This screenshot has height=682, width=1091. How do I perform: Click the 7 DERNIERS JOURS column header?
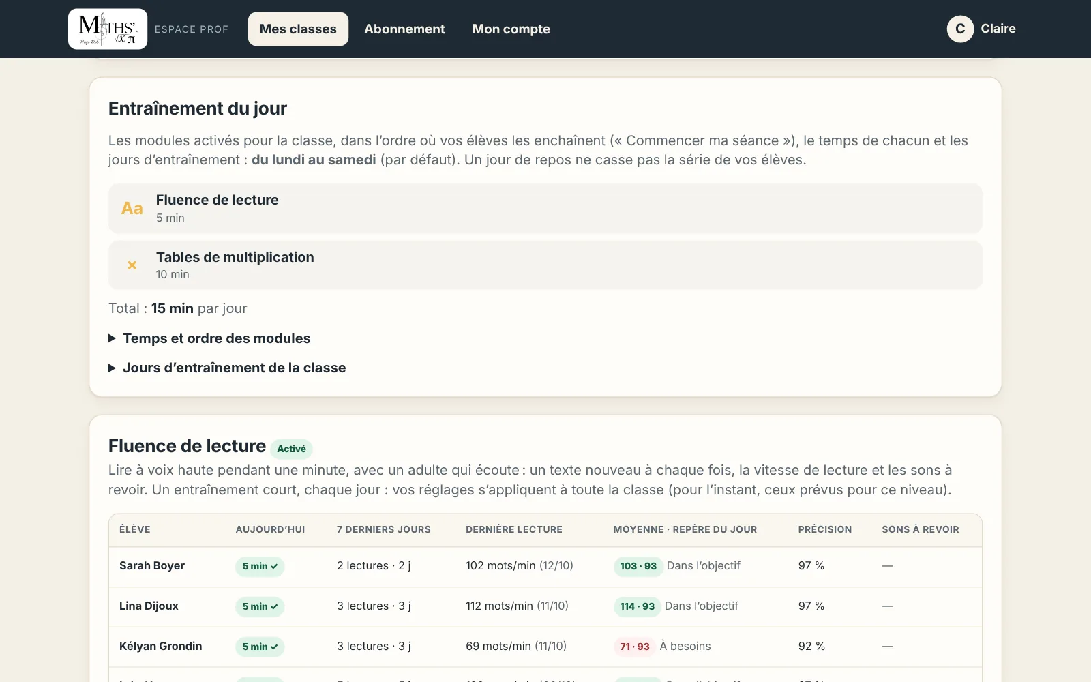tap(384, 529)
